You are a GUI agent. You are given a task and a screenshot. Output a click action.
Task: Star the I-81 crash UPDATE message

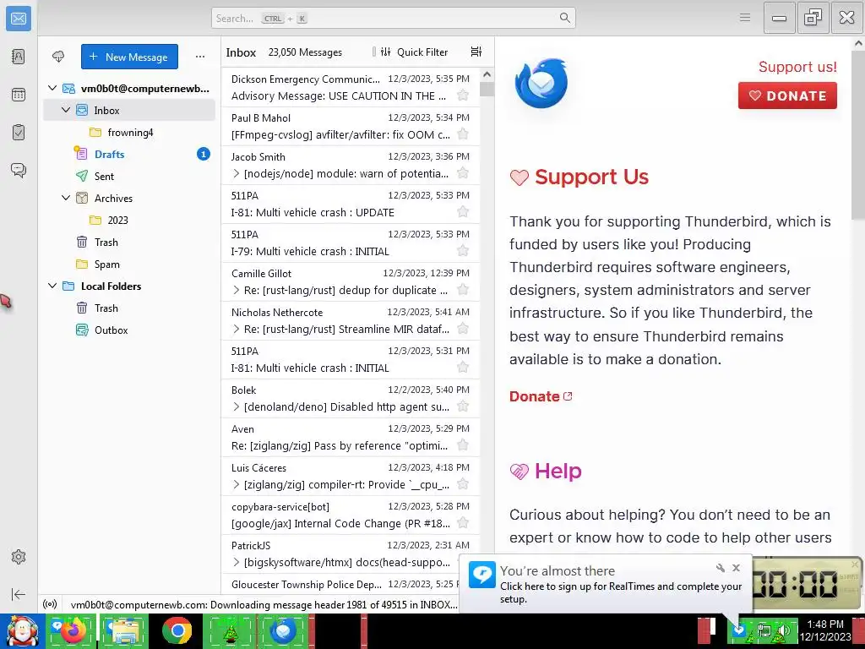tap(463, 212)
